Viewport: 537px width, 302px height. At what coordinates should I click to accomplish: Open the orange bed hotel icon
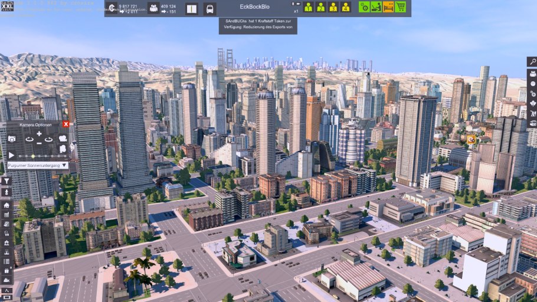pos(388,7)
